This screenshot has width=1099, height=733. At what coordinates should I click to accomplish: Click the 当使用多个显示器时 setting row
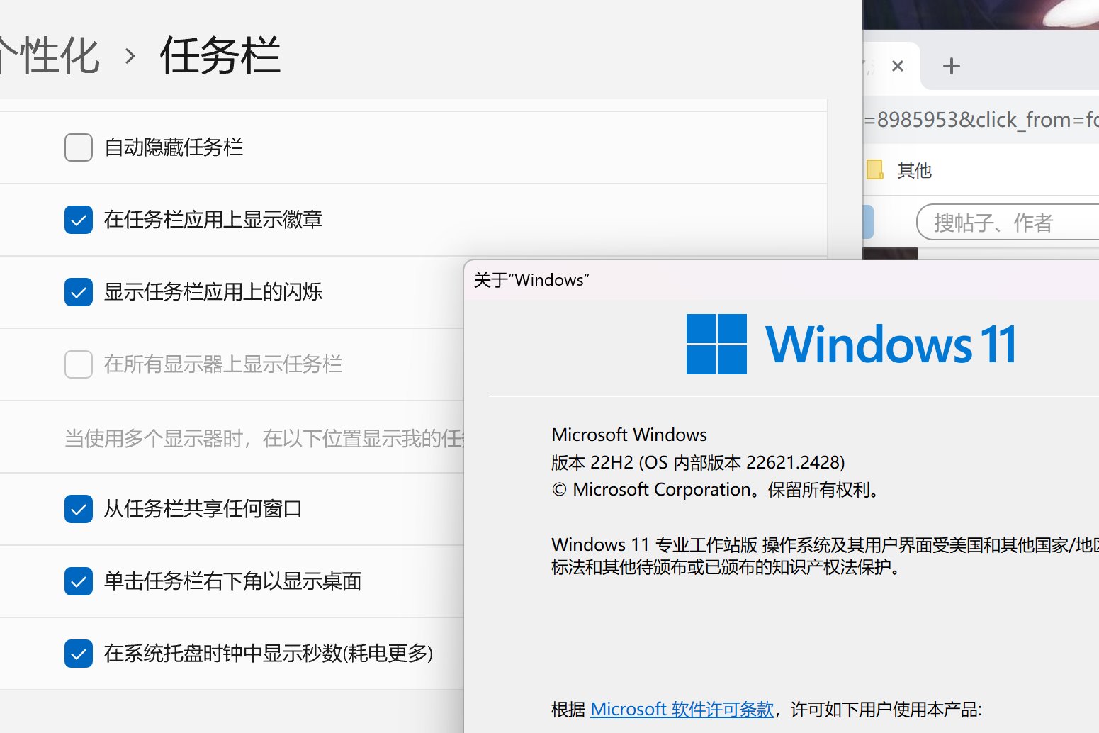(x=262, y=438)
